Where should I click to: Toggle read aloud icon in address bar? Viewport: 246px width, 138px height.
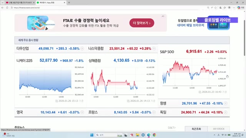[x=212, y=8]
